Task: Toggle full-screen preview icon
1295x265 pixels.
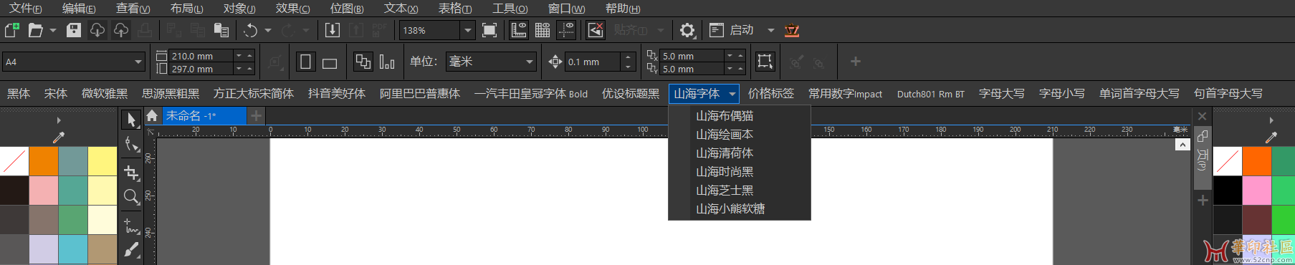Action: click(489, 30)
